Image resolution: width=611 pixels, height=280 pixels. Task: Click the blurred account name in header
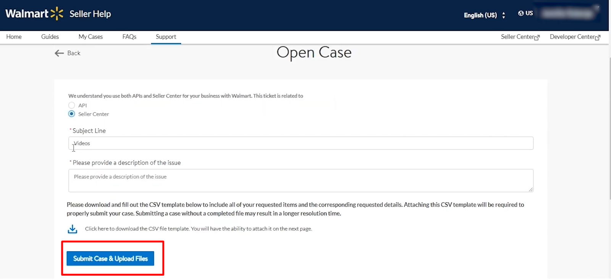click(x=568, y=13)
